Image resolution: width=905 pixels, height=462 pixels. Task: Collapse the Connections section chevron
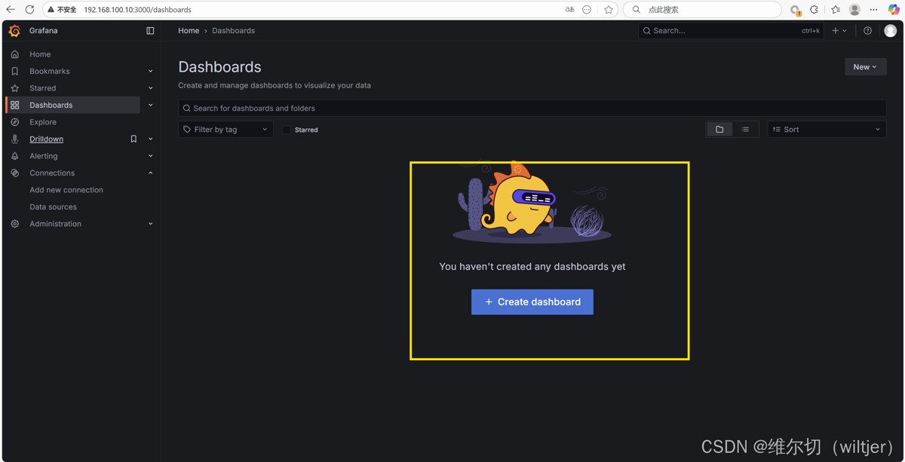(x=151, y=173)
